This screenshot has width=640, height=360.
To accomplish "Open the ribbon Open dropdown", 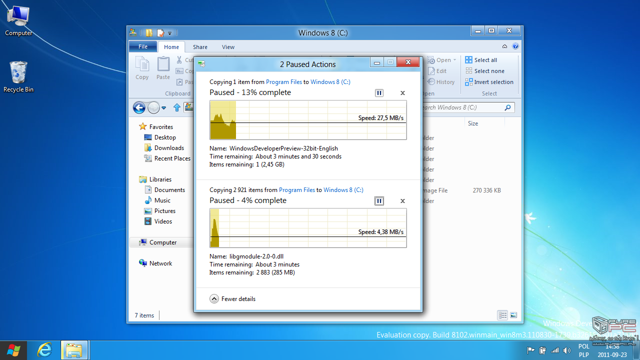I will [x=442, y=60].
